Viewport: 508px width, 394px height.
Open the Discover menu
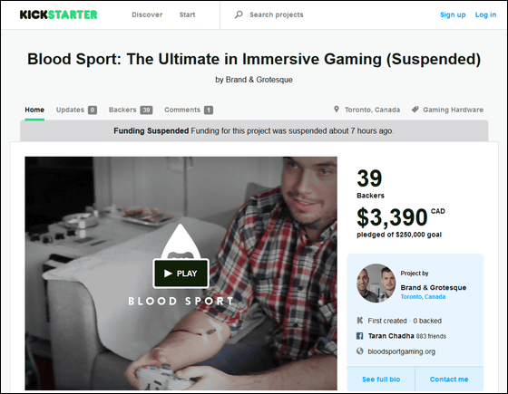147,14
